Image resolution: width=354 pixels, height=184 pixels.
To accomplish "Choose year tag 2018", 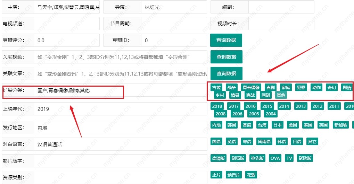I will (217, 106).
